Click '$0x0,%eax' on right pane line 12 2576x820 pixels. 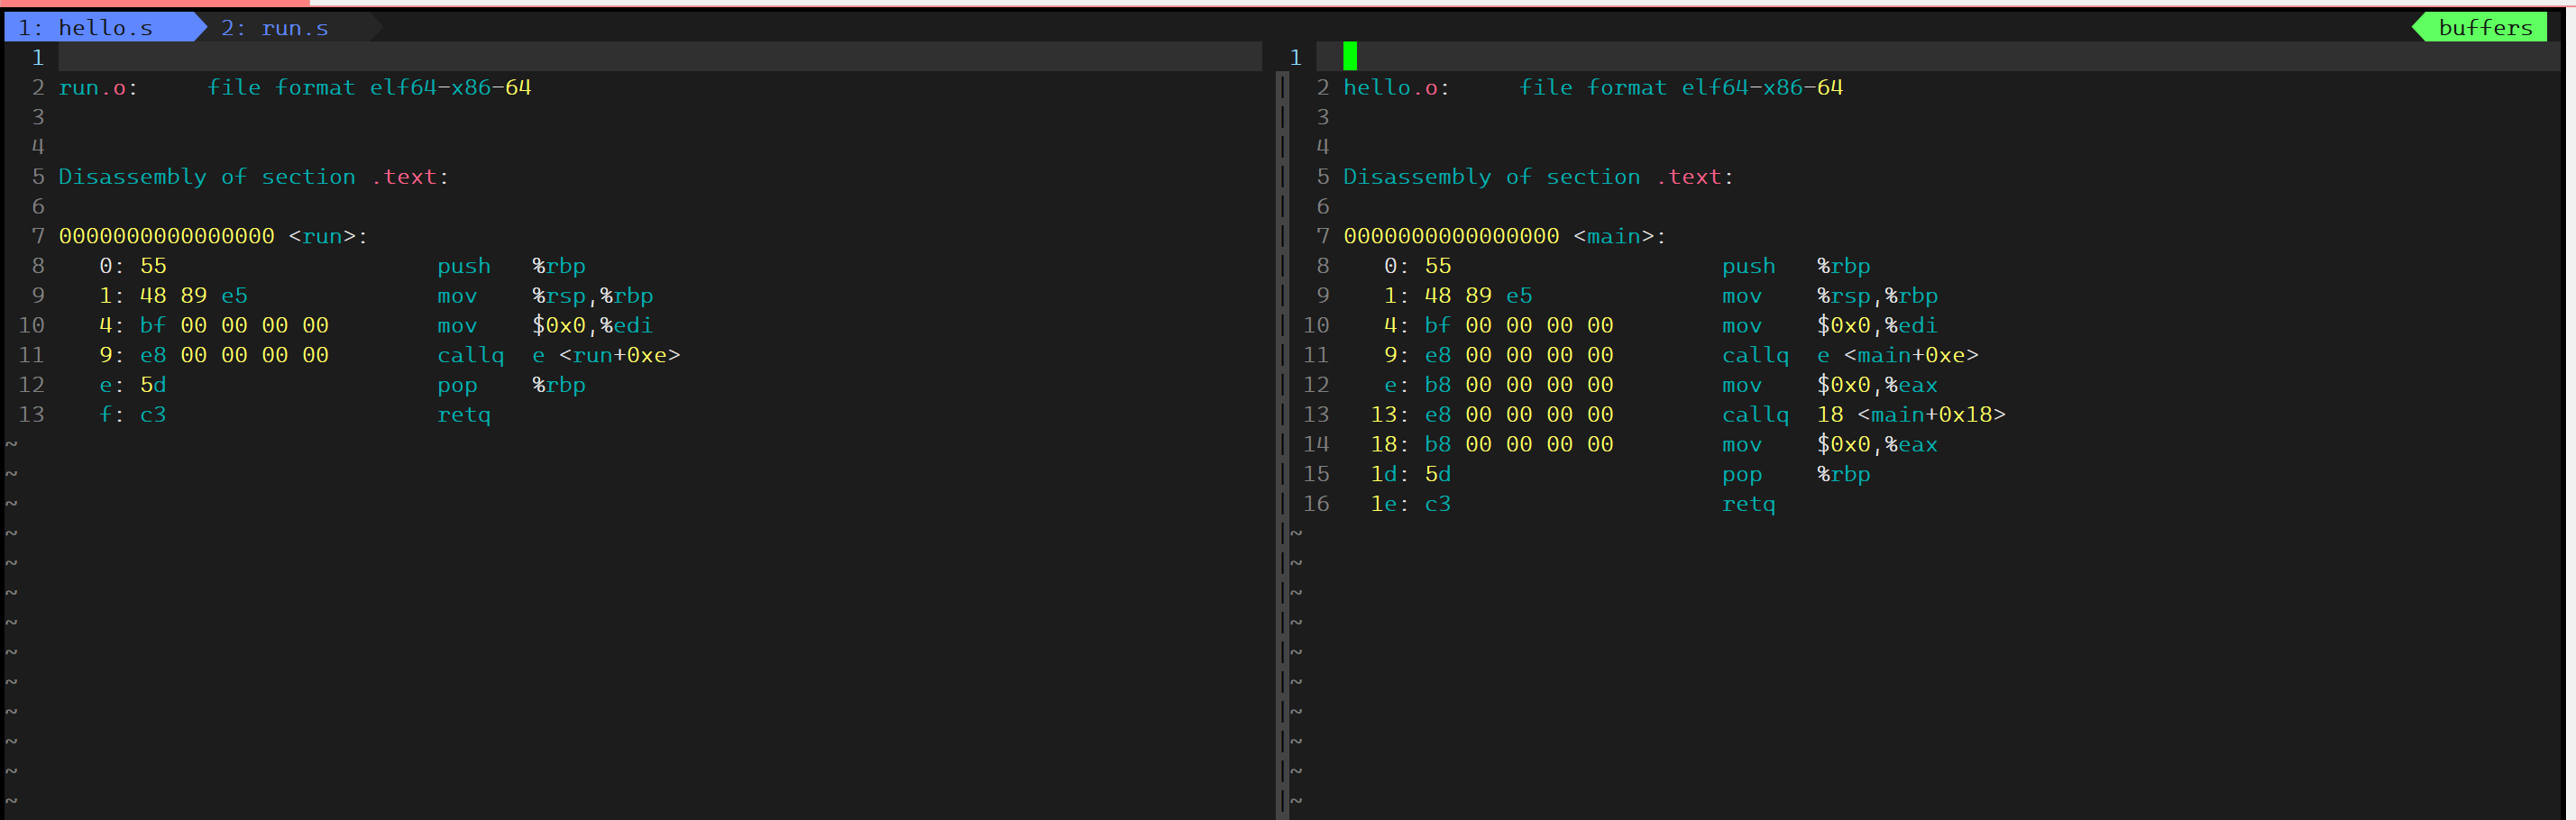(1878, 386)
